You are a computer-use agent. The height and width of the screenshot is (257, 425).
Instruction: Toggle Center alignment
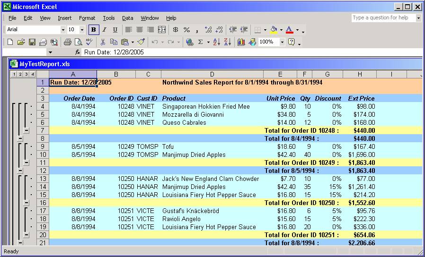140,29
